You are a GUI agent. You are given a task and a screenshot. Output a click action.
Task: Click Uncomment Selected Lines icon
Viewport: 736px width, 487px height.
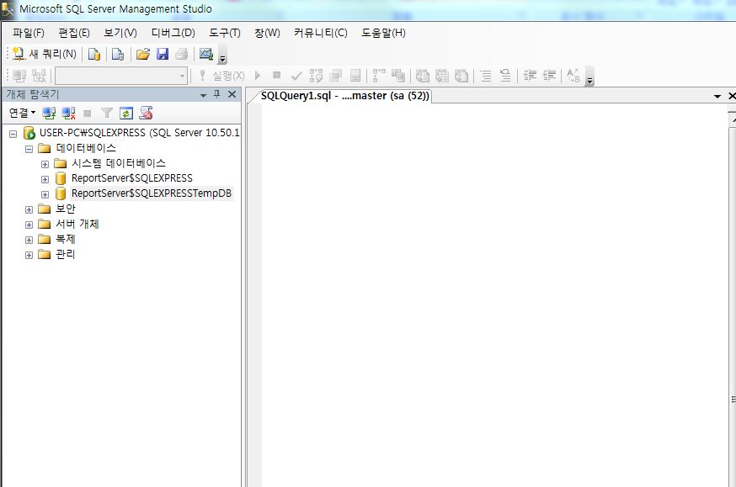tap(505, 76)
